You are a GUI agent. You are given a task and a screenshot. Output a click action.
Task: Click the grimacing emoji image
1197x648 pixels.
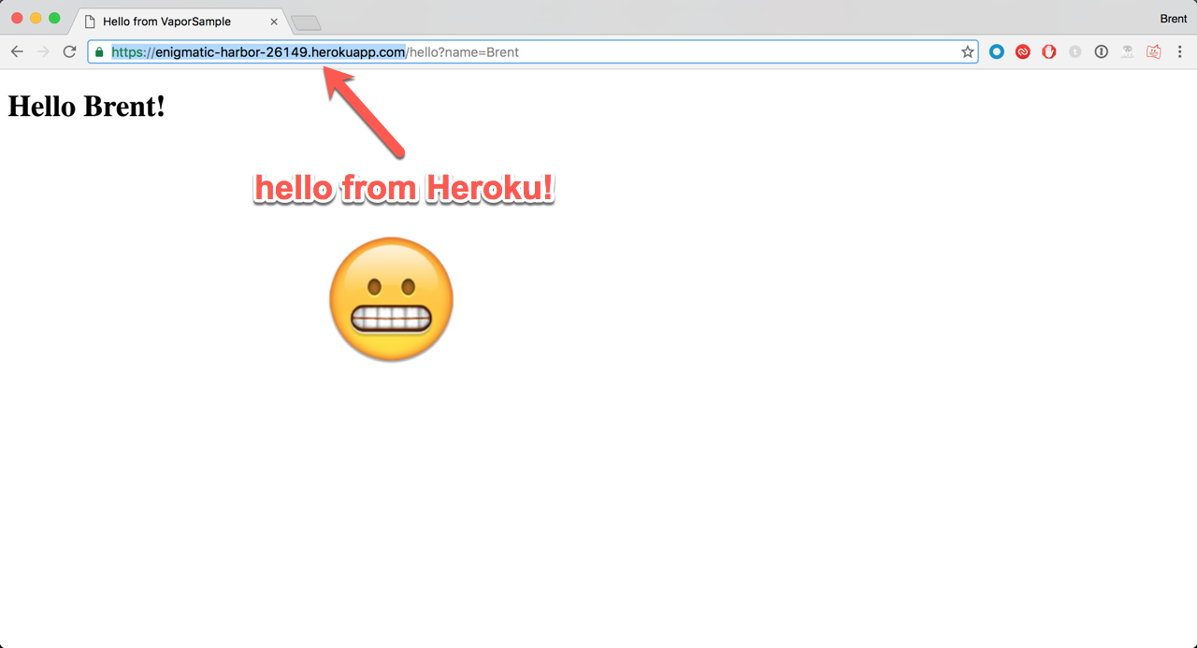coord(391,299)
